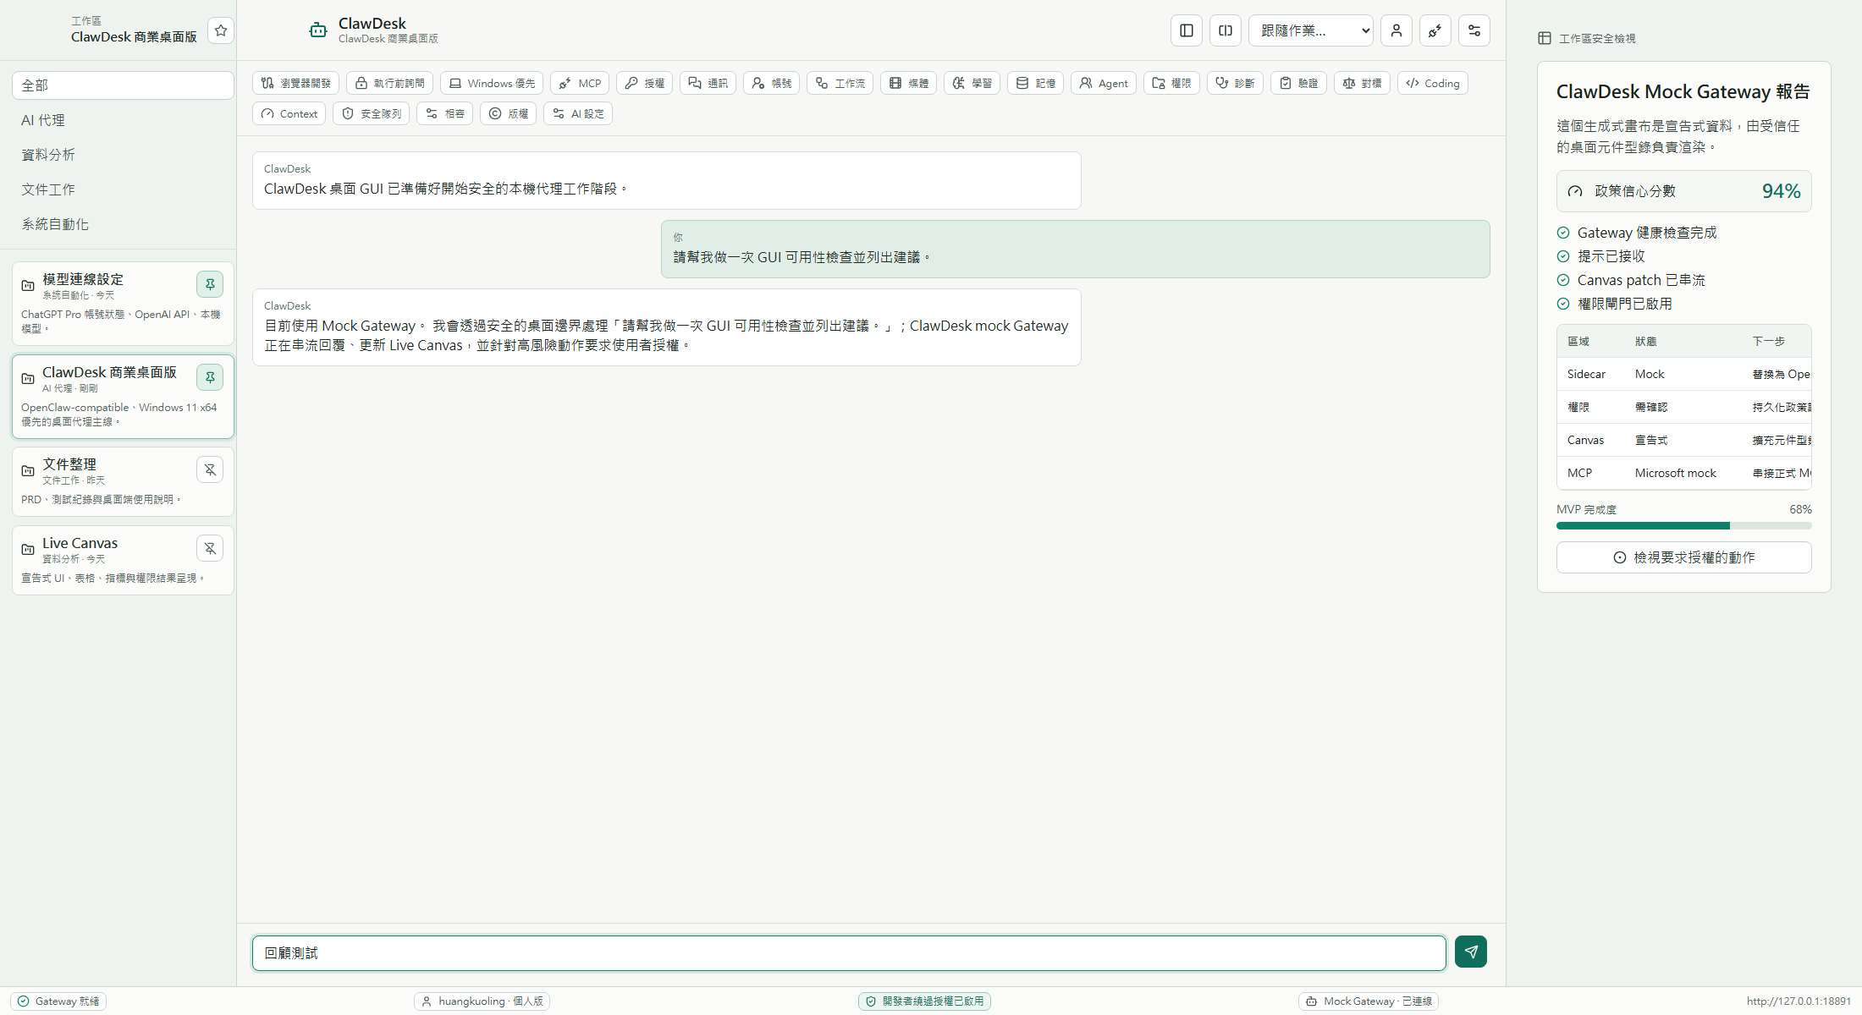Open 診斷 stethoscope chip
This screenshot has width=1862, height=1015.
pos(1235,83)
